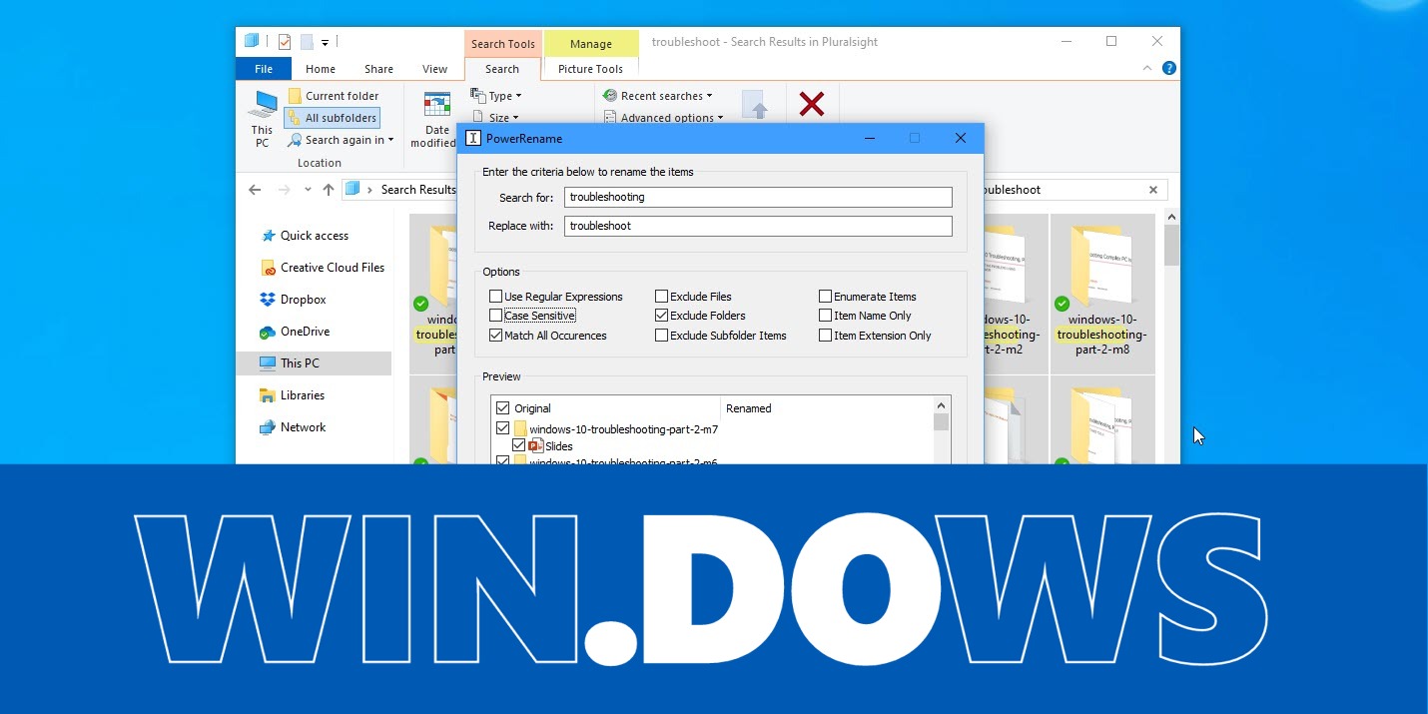1428x714 pixels.
Task: Open Search again in dropdown
Action: [340, 140]
